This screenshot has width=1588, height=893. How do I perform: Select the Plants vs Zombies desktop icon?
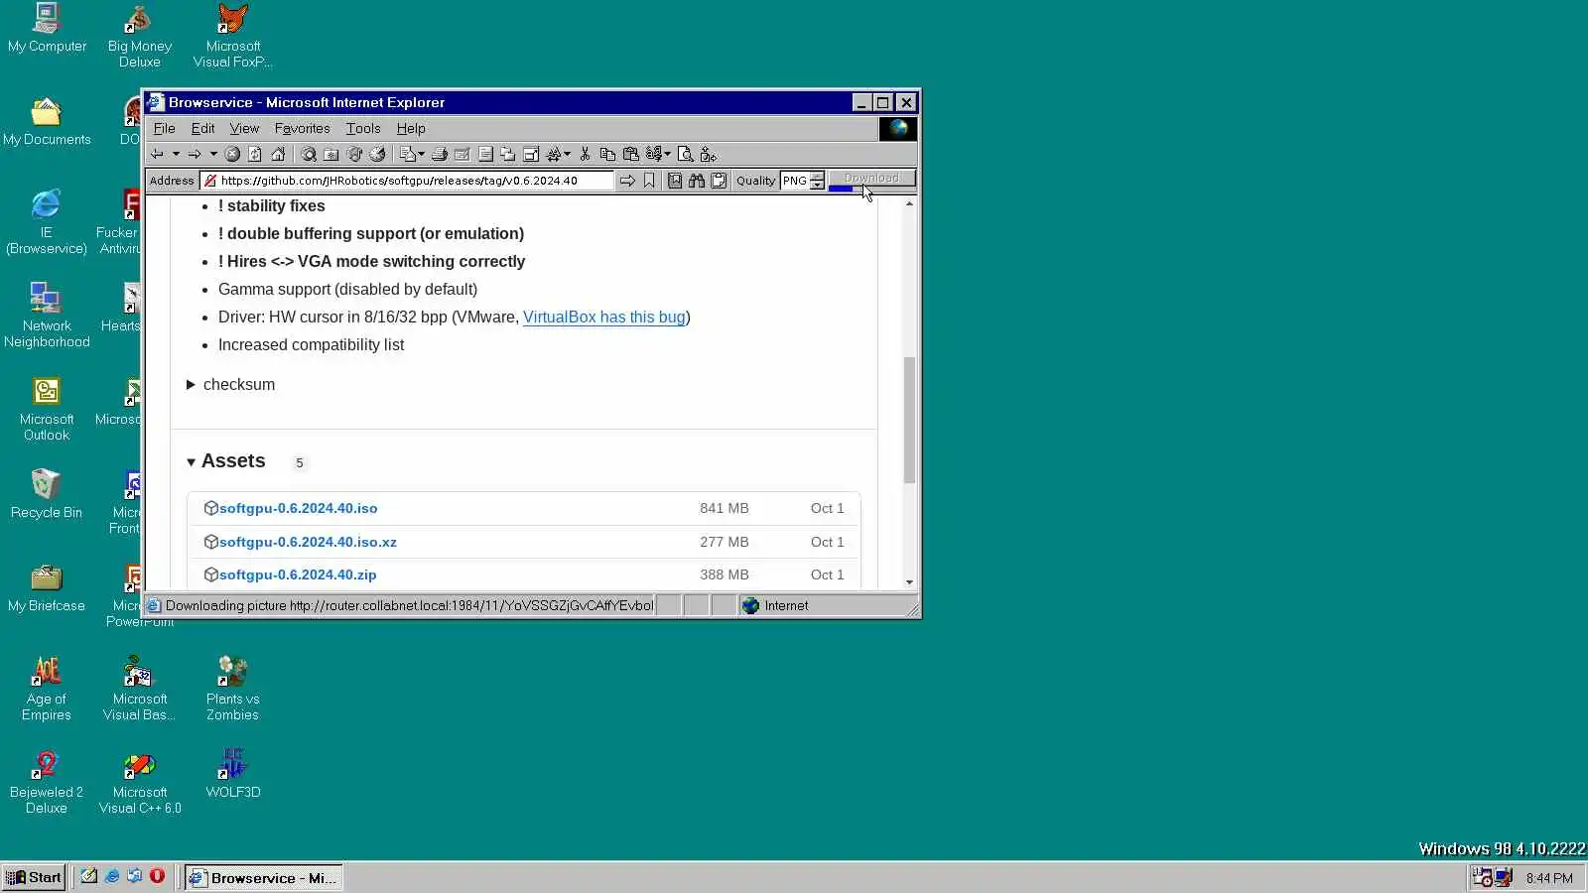(232, 688)
